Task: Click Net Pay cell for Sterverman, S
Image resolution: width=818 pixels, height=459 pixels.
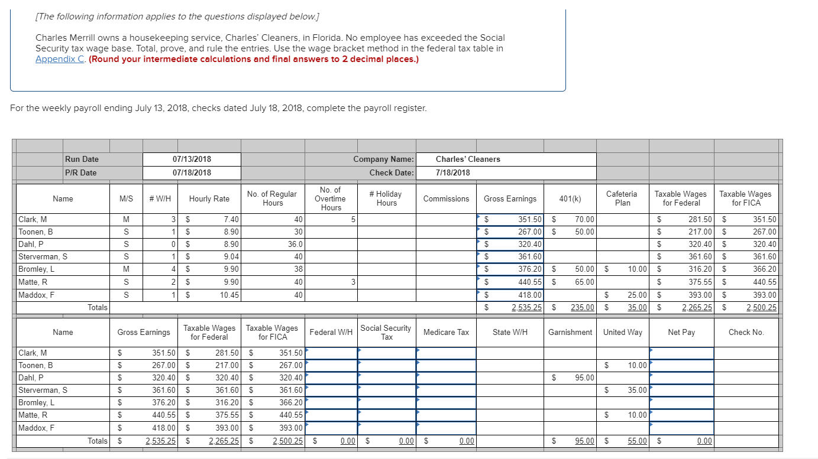Action: point(681,390)
